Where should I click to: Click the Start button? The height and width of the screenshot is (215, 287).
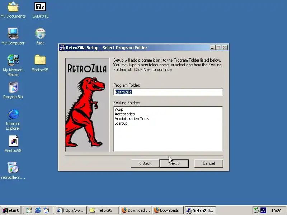(x=11, y=210)
